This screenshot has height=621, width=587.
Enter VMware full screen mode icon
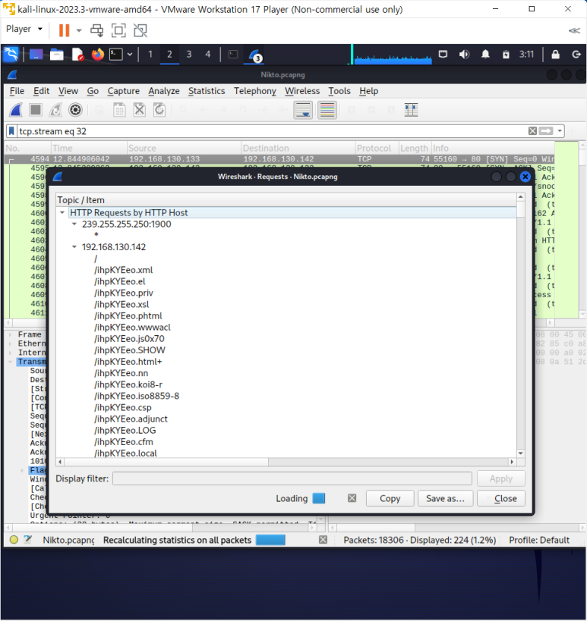click(118, 30)
